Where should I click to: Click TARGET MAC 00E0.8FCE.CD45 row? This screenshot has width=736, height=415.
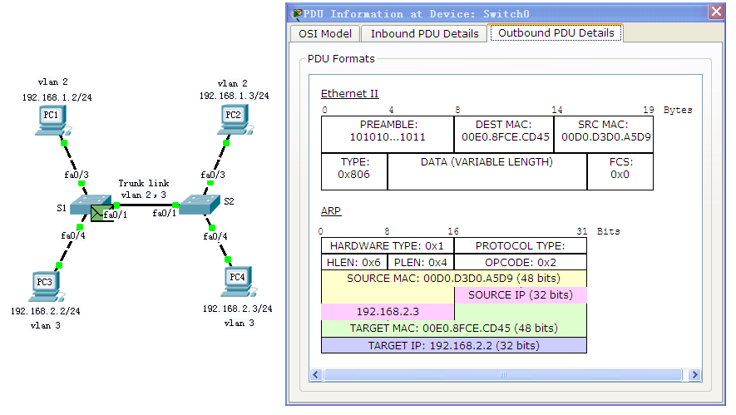point(454,329)
